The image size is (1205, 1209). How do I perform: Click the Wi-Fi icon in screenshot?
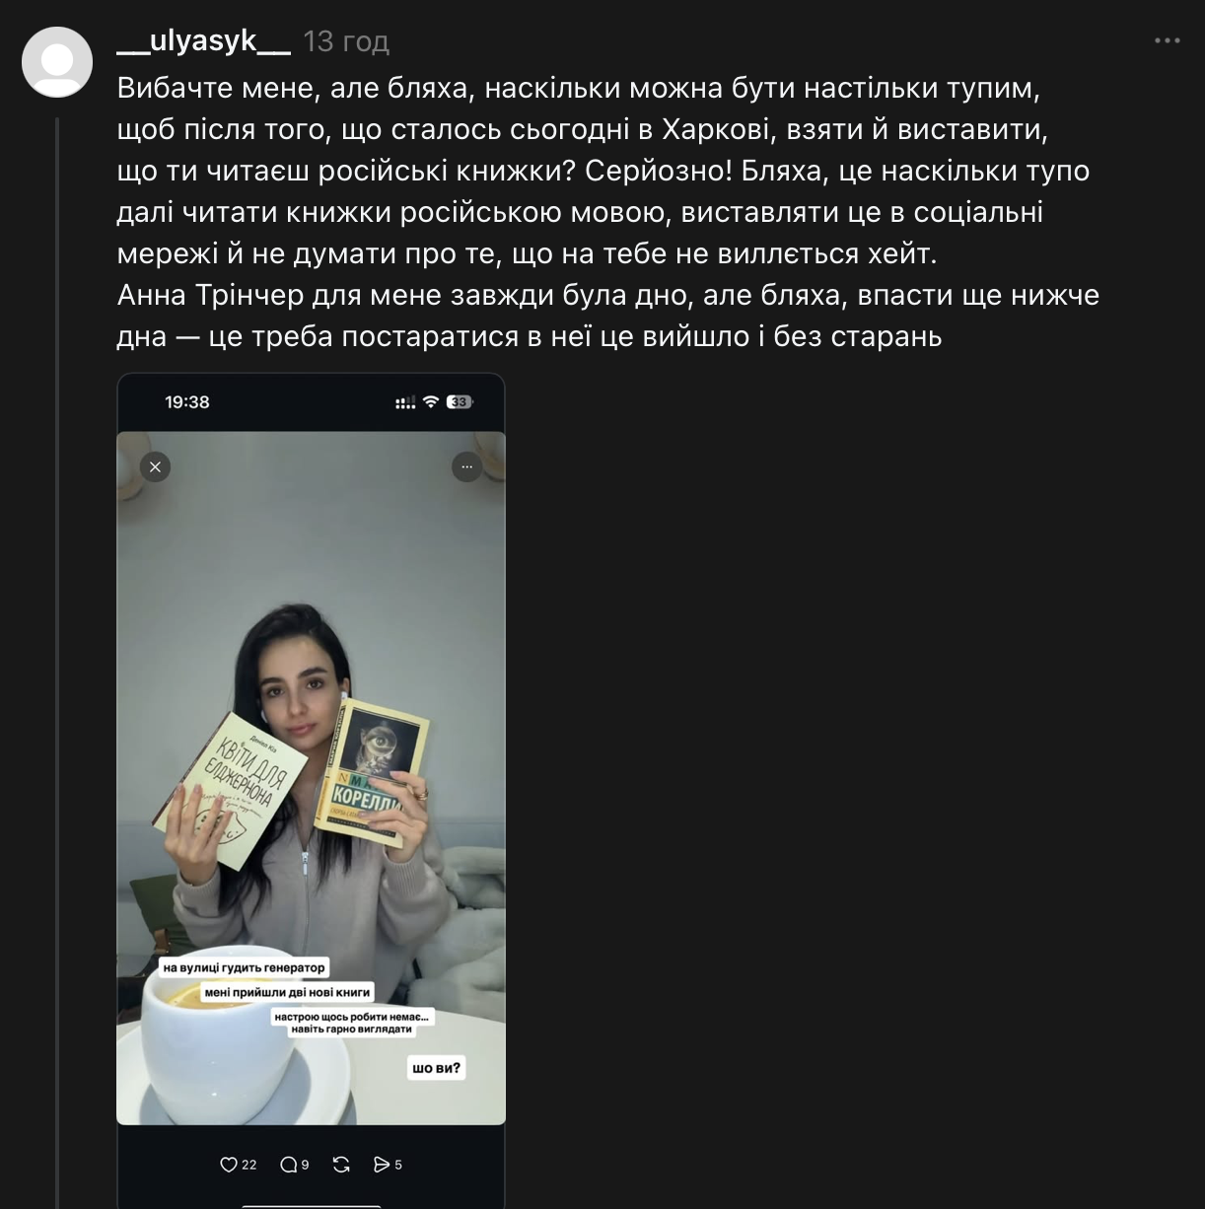[430, 401]
